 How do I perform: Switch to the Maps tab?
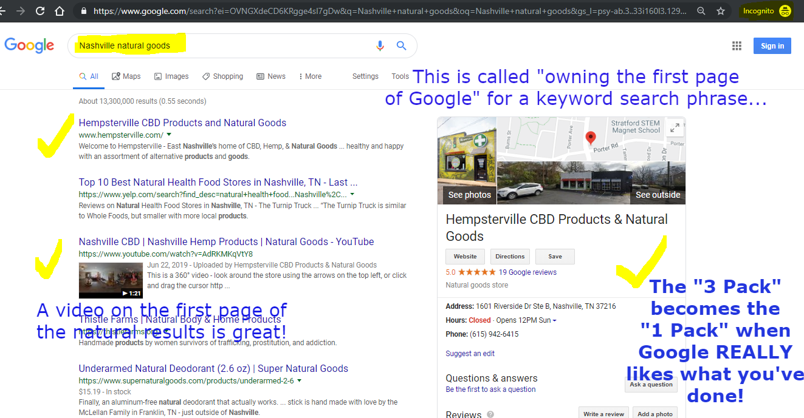126,76
